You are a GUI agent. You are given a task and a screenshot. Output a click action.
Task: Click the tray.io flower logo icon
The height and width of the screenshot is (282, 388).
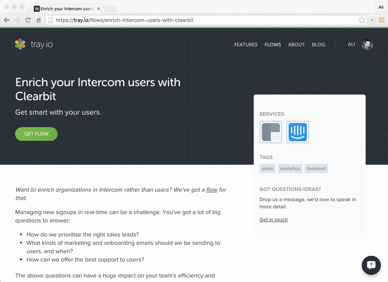tap(20, 44)
